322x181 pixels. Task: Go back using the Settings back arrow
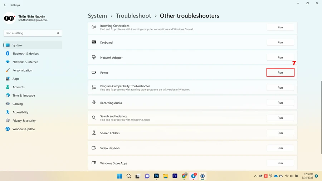pyautogui.click(x=5, y=5)
